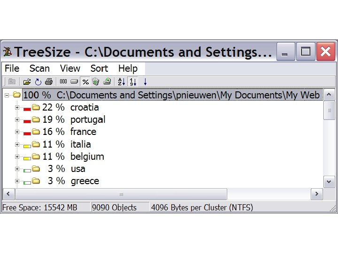
Task: Open the Sort menu
Action: point(99,68)
